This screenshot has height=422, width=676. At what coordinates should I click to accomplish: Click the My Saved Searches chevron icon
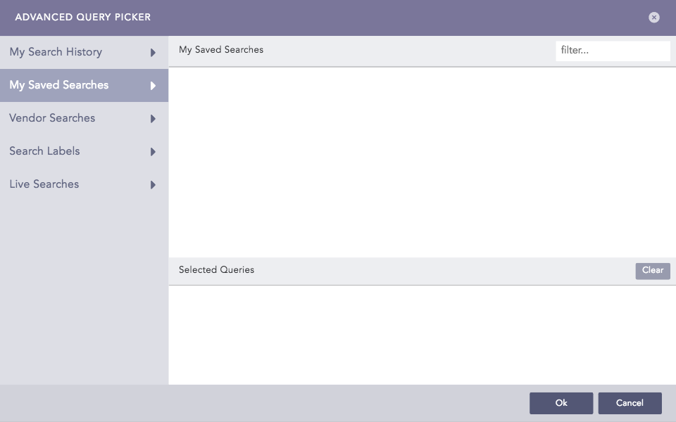(153, 85)
